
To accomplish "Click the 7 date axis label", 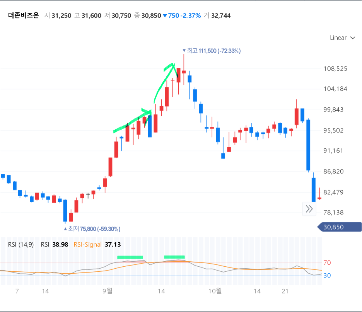I will point(17,291).
